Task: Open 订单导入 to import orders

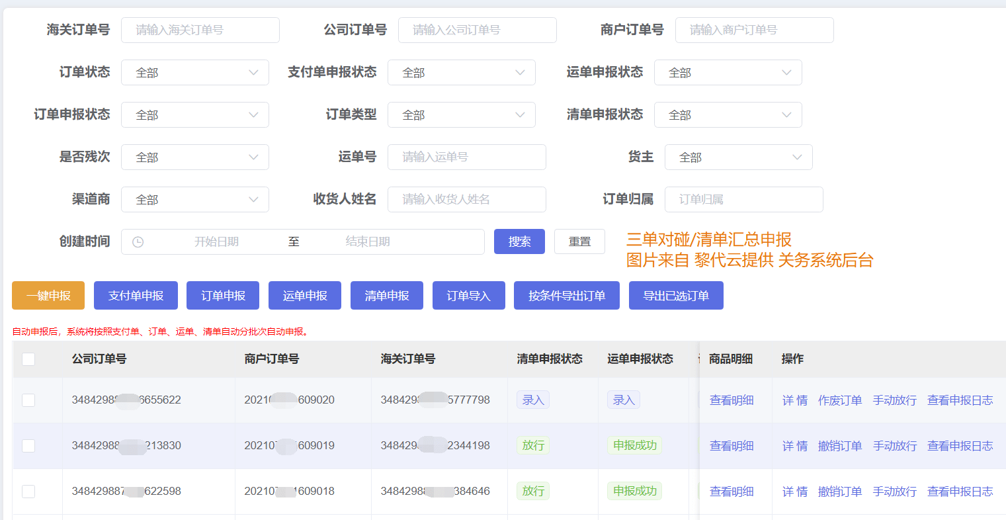Action: [x=468, y=295]
